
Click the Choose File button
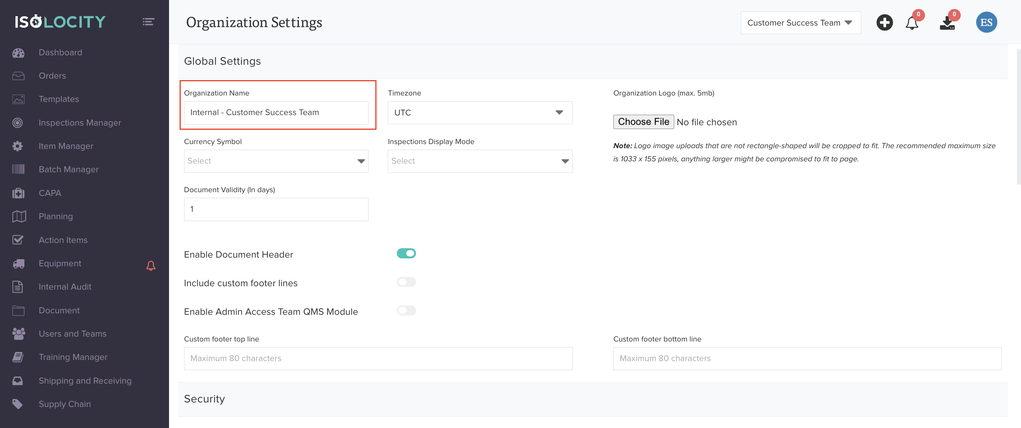[x=643, y=122]
